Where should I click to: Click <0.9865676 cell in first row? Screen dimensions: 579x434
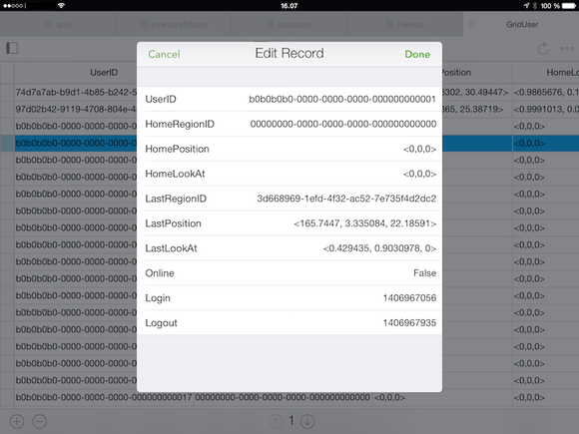tap(546, 92)
